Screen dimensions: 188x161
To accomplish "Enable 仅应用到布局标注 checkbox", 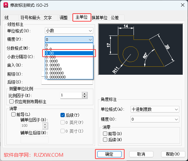I will (28, 102).
